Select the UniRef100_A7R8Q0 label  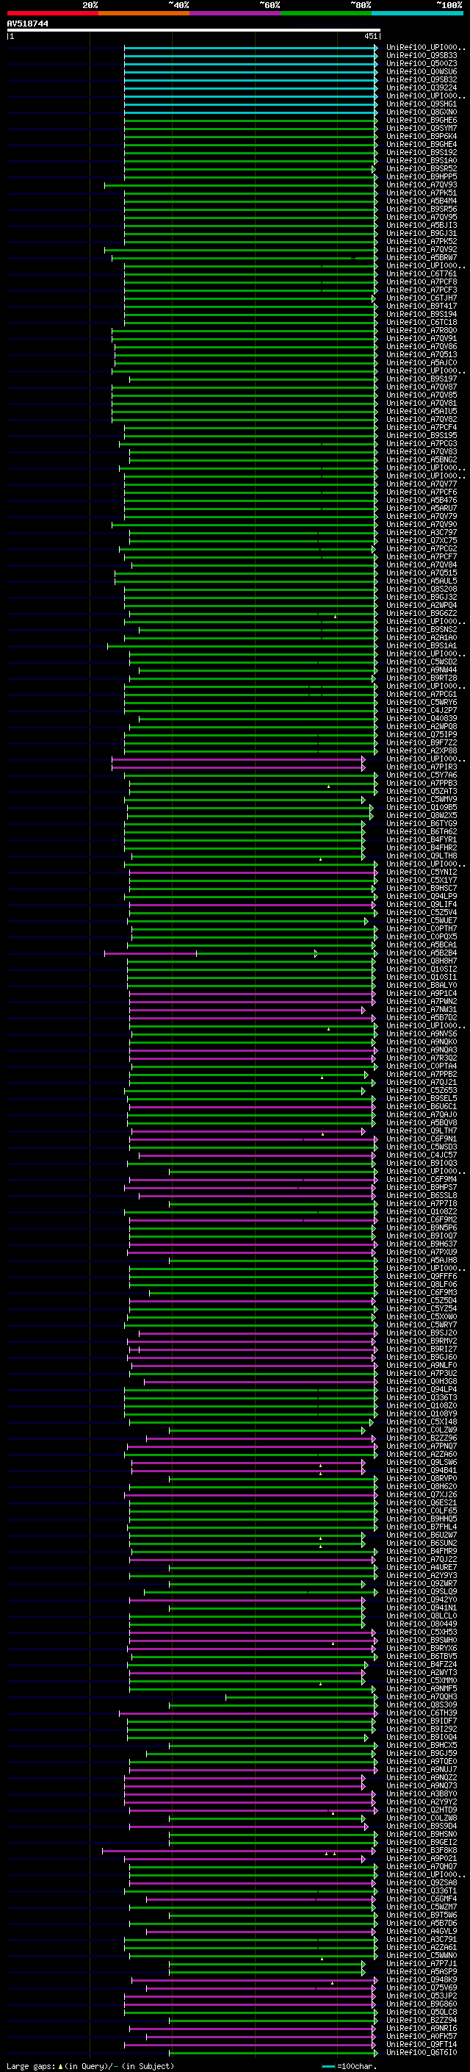pos(421,331)
